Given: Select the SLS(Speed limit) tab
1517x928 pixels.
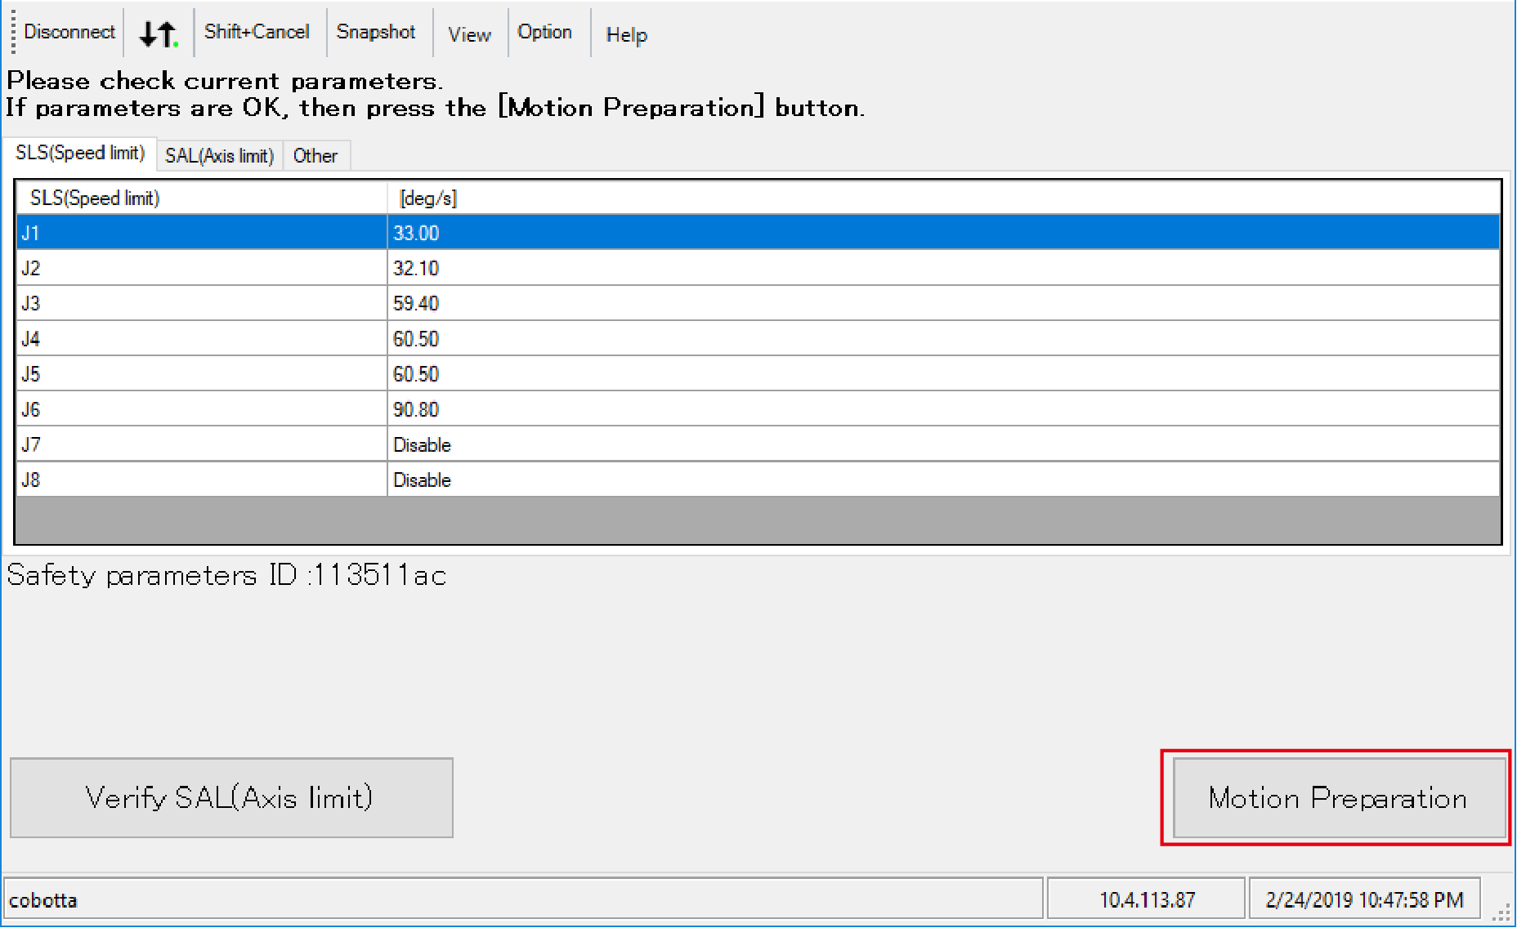Looking at the screenshot, I should [x=80, y=153].
